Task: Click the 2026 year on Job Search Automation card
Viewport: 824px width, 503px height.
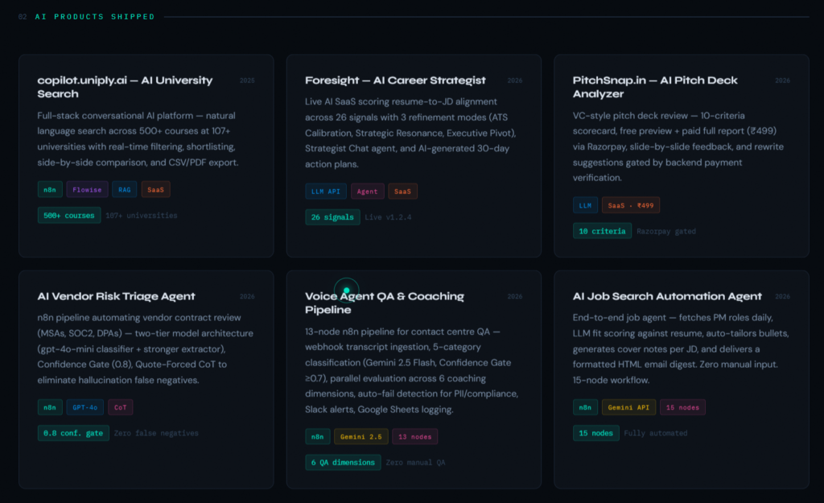Action: pyautogui.click(x=782, y=296)
